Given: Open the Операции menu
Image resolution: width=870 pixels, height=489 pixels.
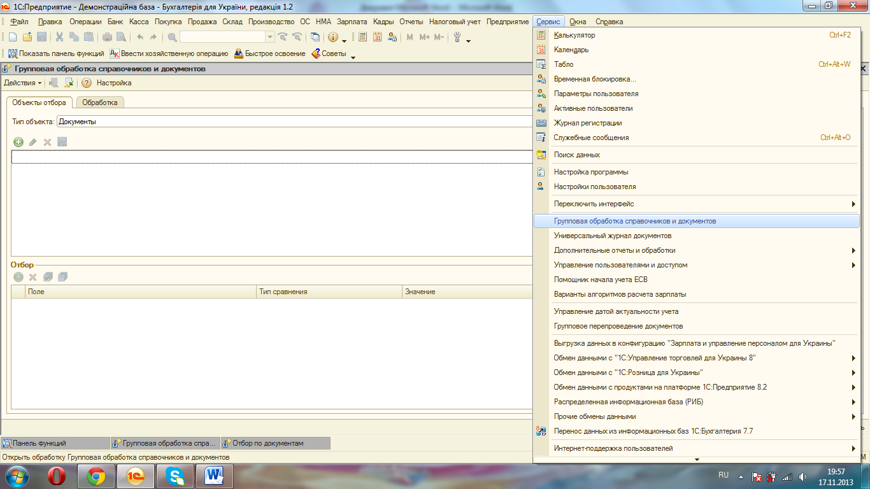Looking at the screenshot, I should point(85,22).
